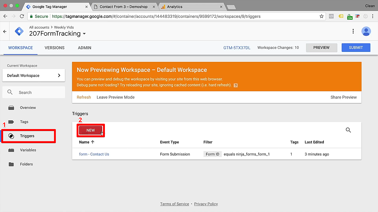378x212 pixels.
Task: Click the magnifier icon in the sidebar search
Action: click(10, 92)
